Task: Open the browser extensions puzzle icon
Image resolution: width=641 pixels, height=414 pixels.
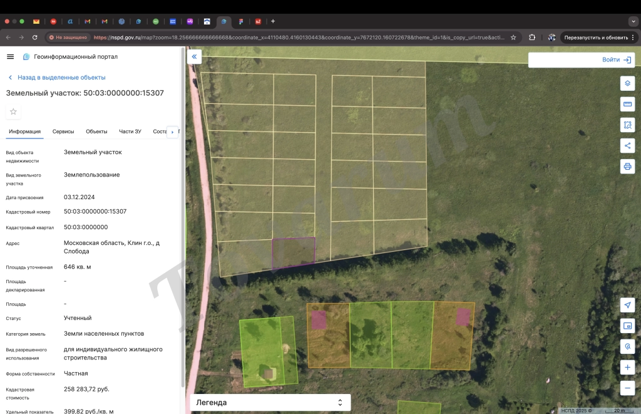Action: tap(532, 37)
